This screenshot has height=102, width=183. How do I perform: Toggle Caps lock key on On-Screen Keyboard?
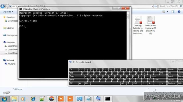pos(77,76)
